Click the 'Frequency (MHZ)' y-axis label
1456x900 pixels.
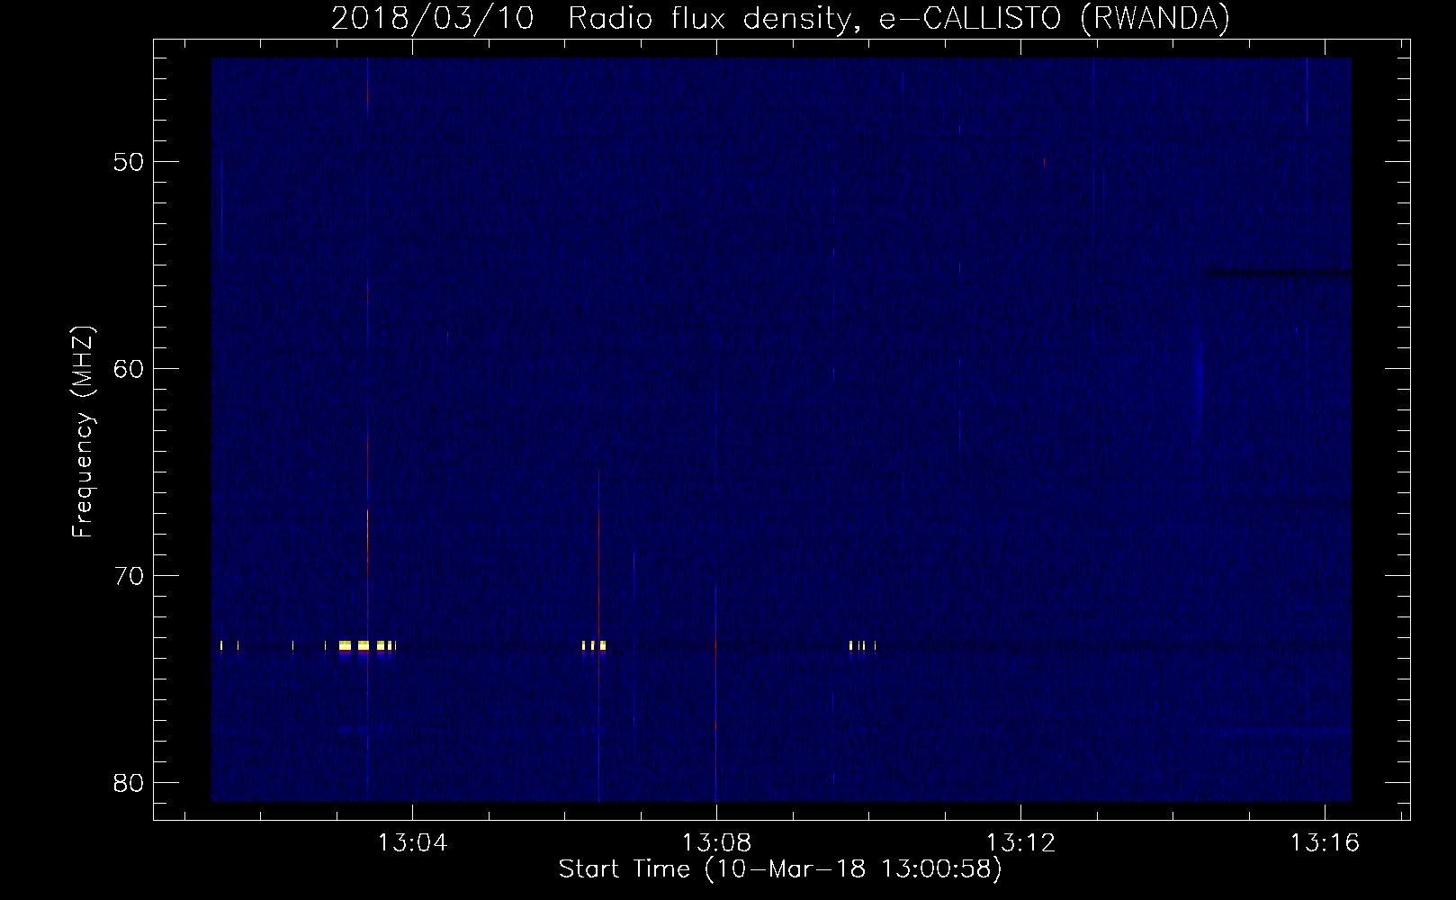(x=83, y=432)
